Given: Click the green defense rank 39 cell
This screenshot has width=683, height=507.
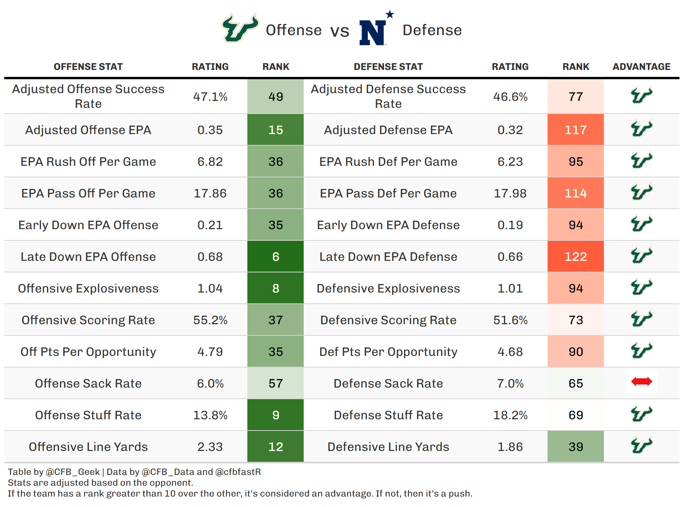Looking at the screenshot, I should tap(576, 447).
